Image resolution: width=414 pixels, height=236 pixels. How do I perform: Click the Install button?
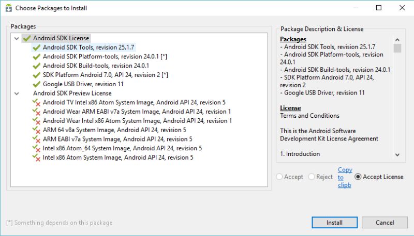(x=334, y=223)
